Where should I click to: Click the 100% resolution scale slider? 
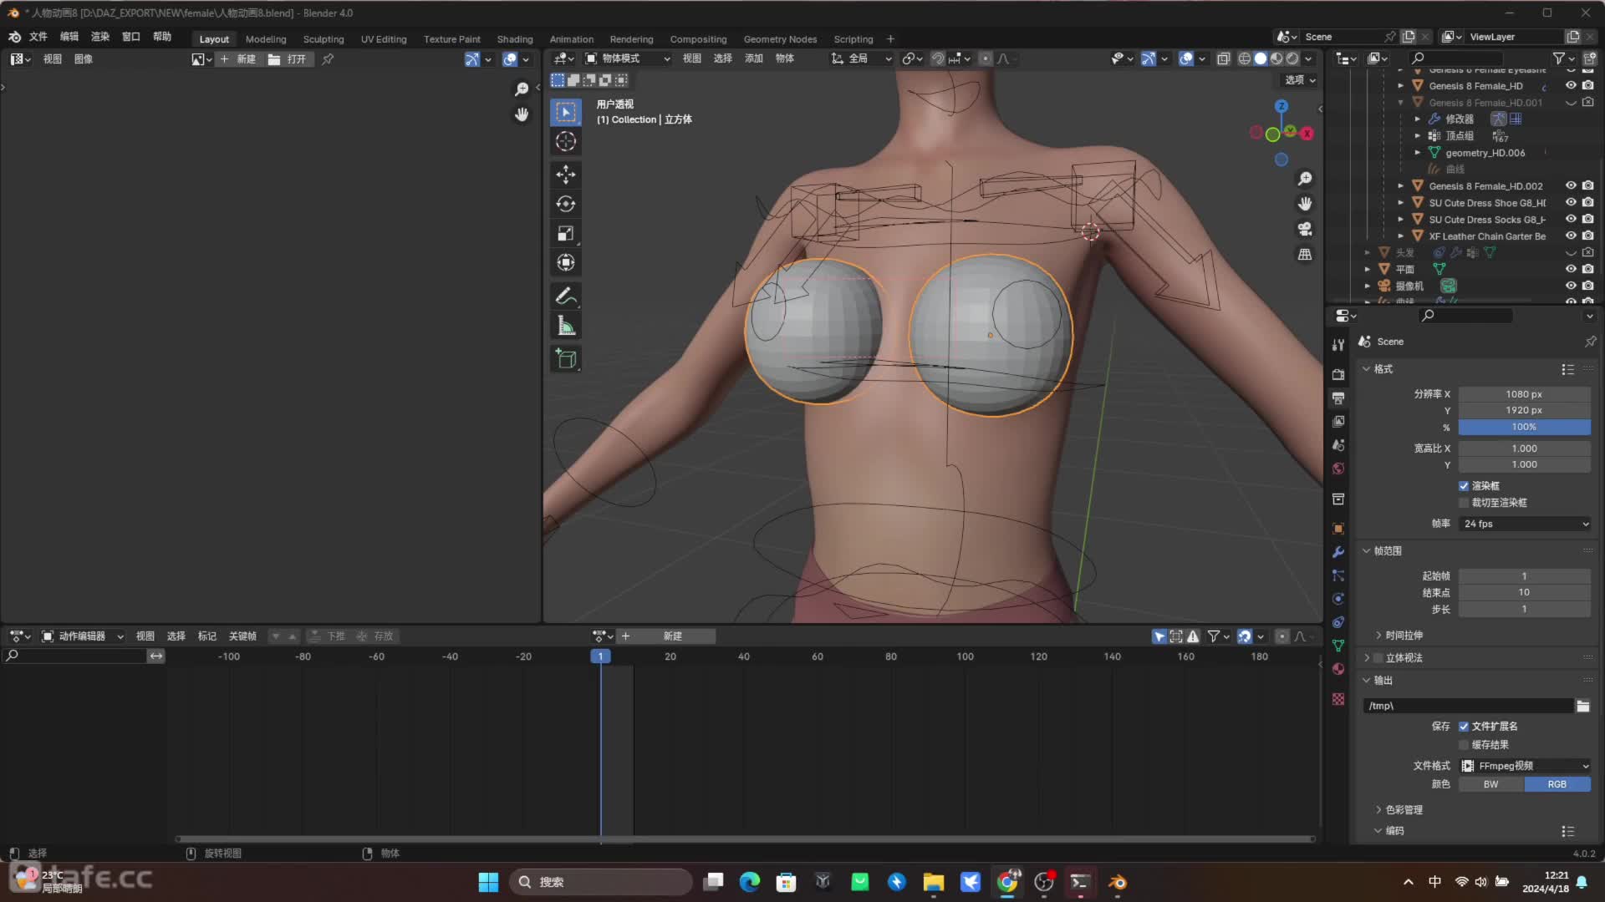tap(1525, 427)
